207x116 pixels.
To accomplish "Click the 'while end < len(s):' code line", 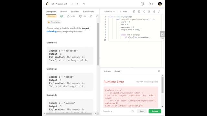I will click(130, 35).
